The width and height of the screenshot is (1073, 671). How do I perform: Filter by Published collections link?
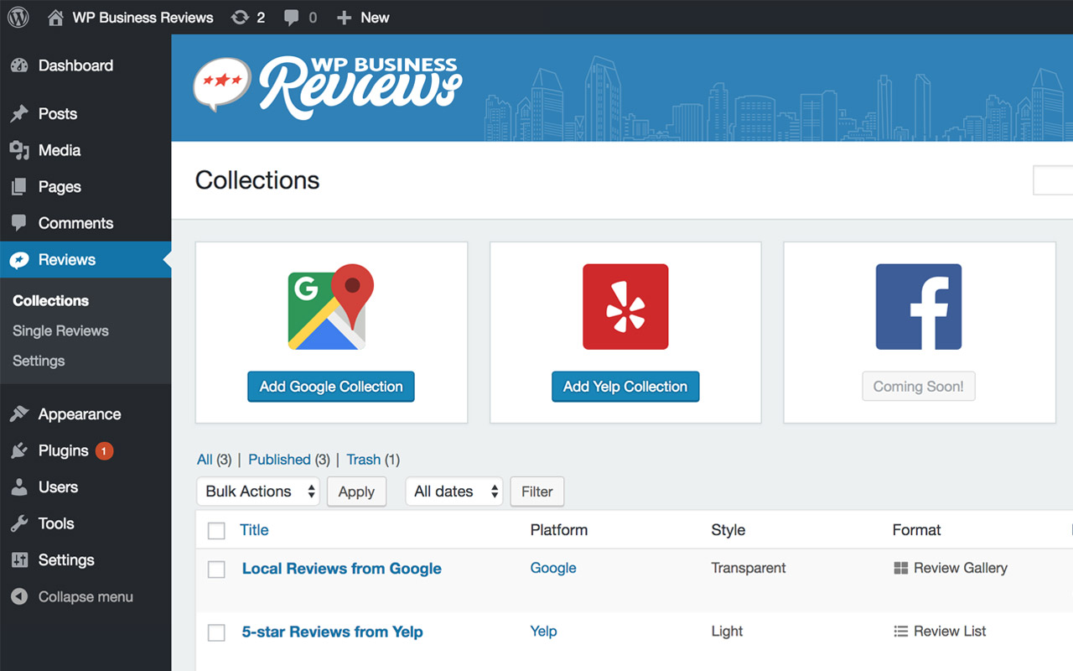tap(279, 460)
